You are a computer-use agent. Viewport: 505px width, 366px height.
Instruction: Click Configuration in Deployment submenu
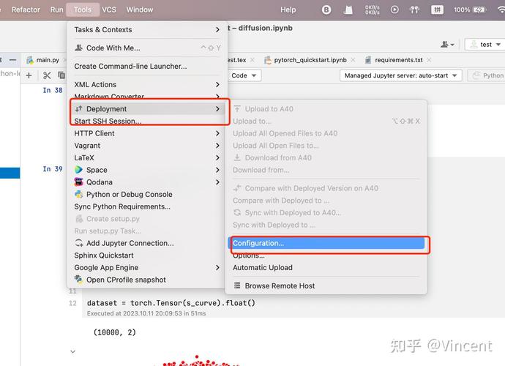coord(326,243)
